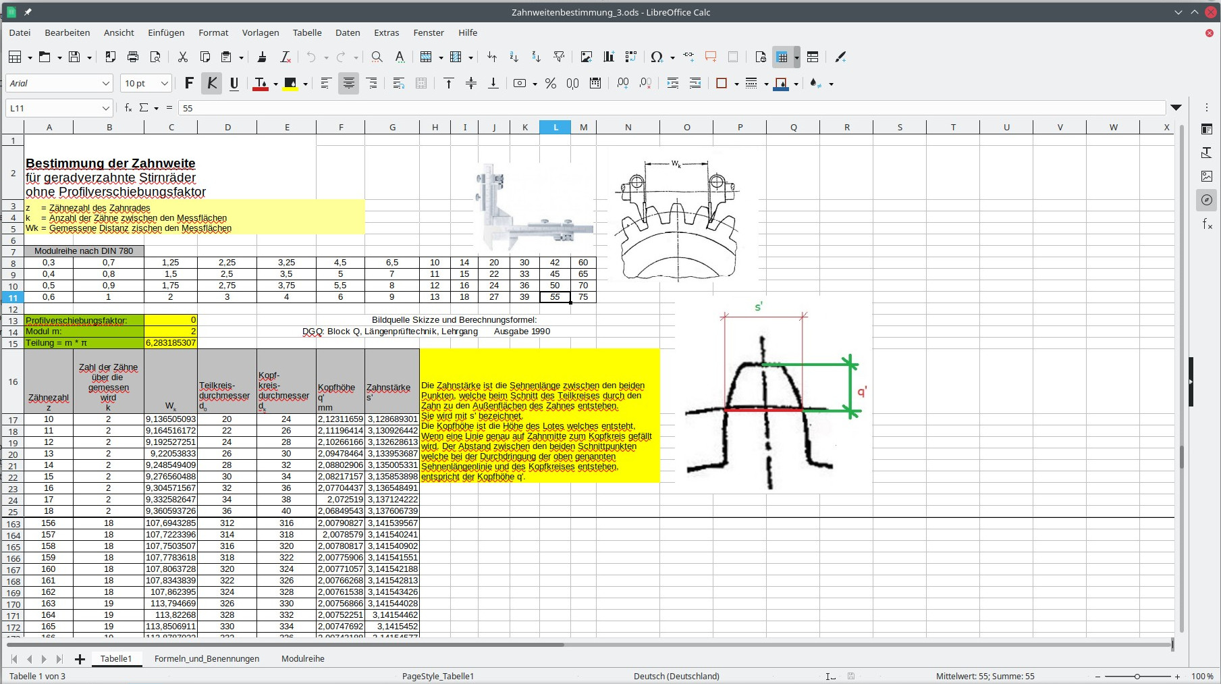
Task: Open Find and Replace
Action: [377, 57]
